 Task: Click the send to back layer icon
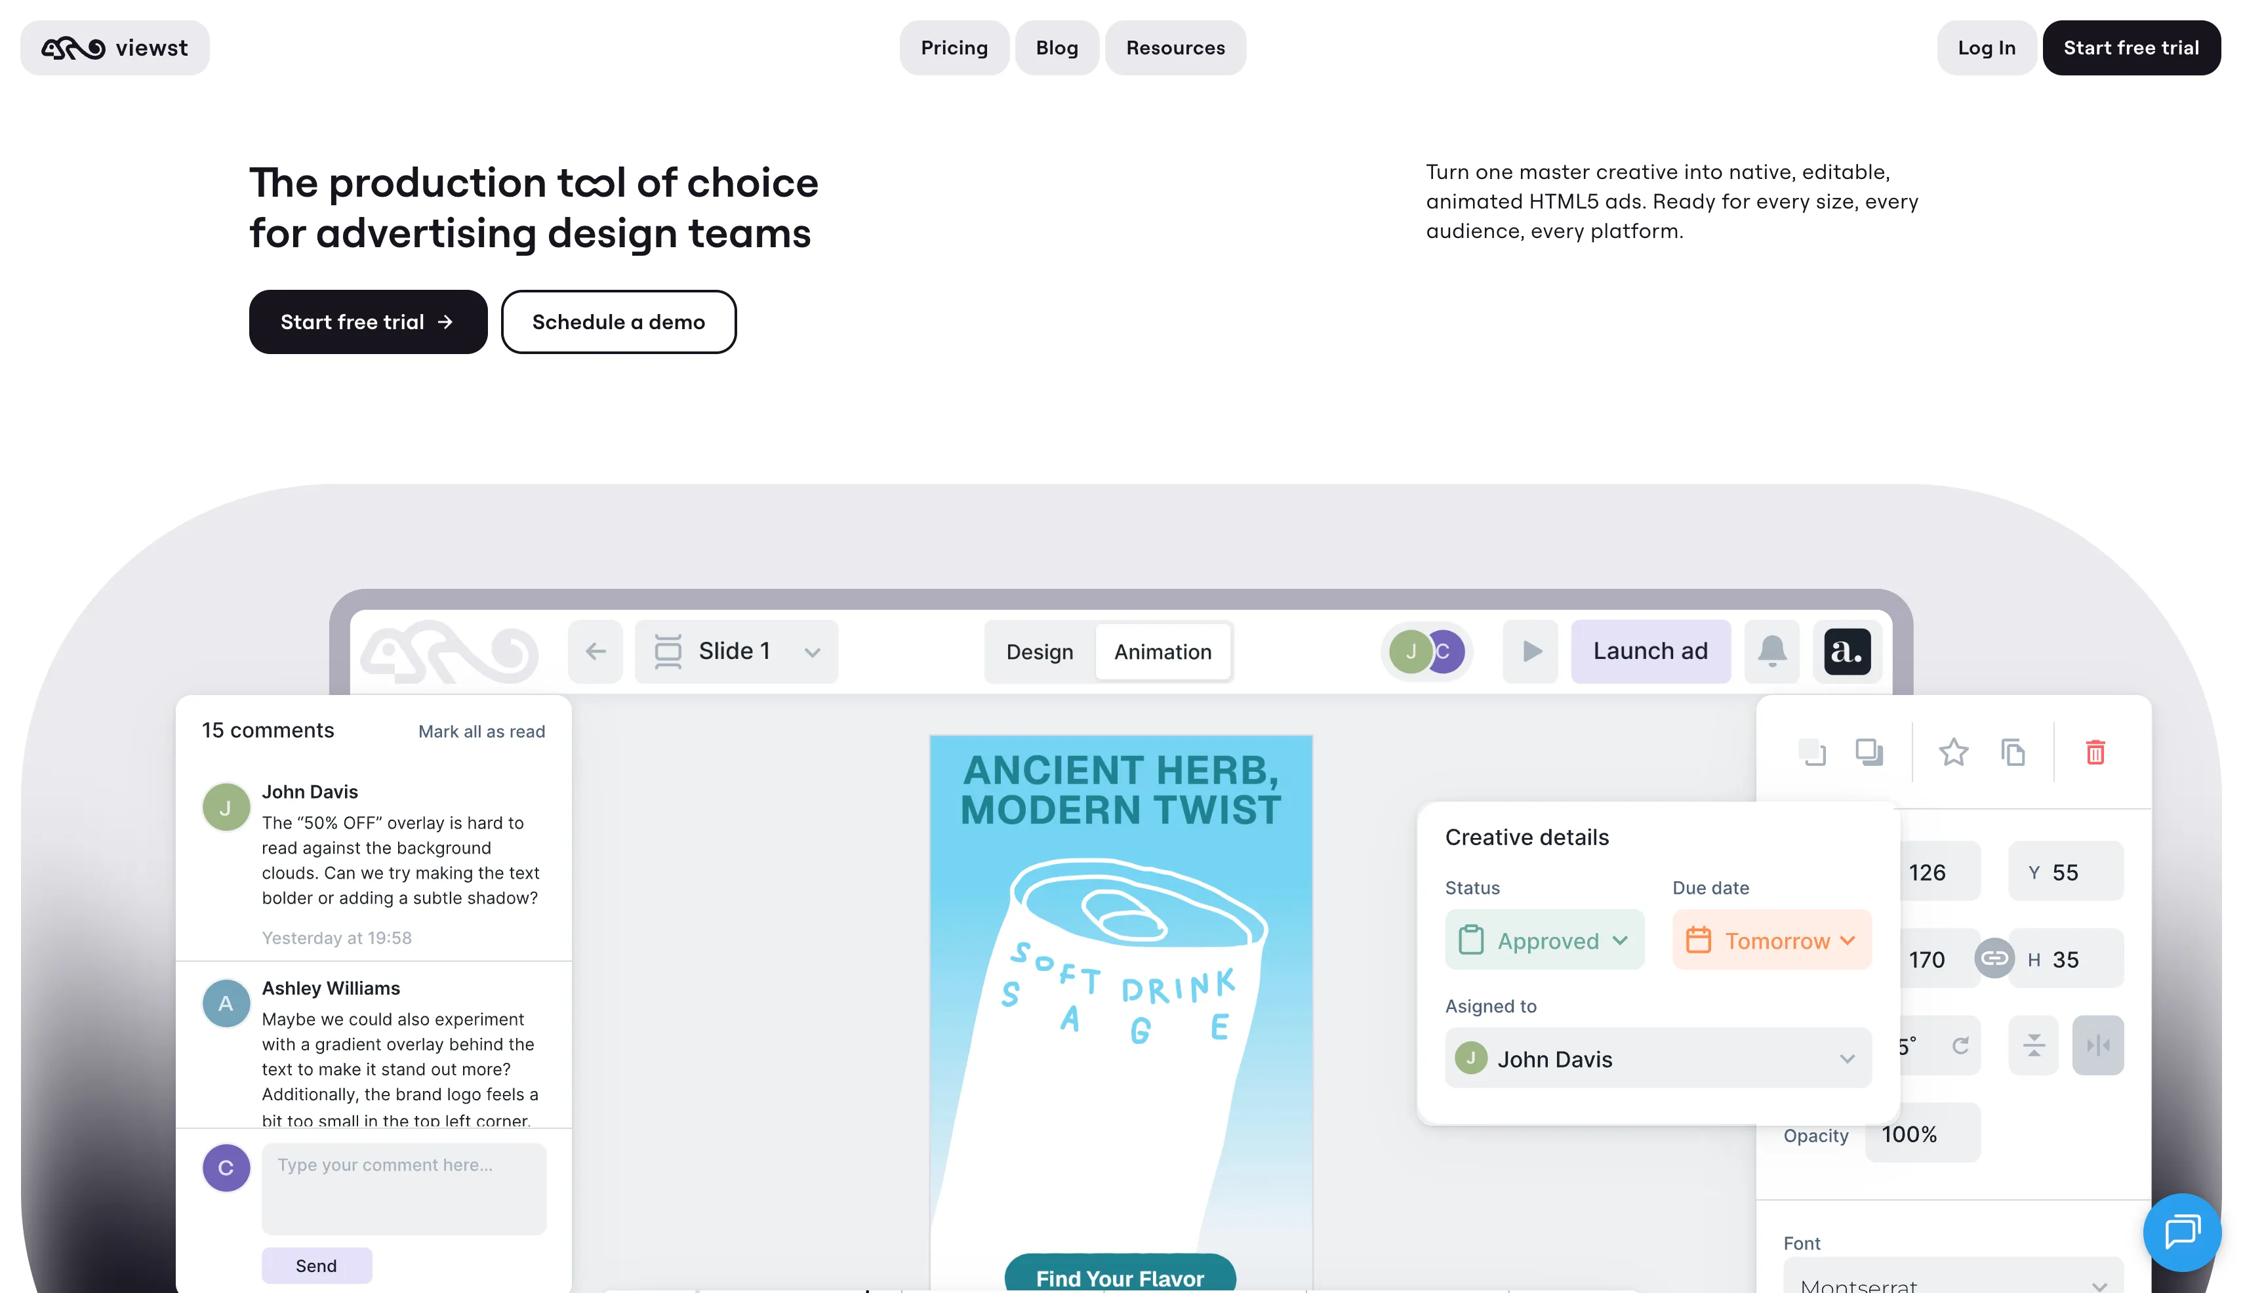[1811, 752]
